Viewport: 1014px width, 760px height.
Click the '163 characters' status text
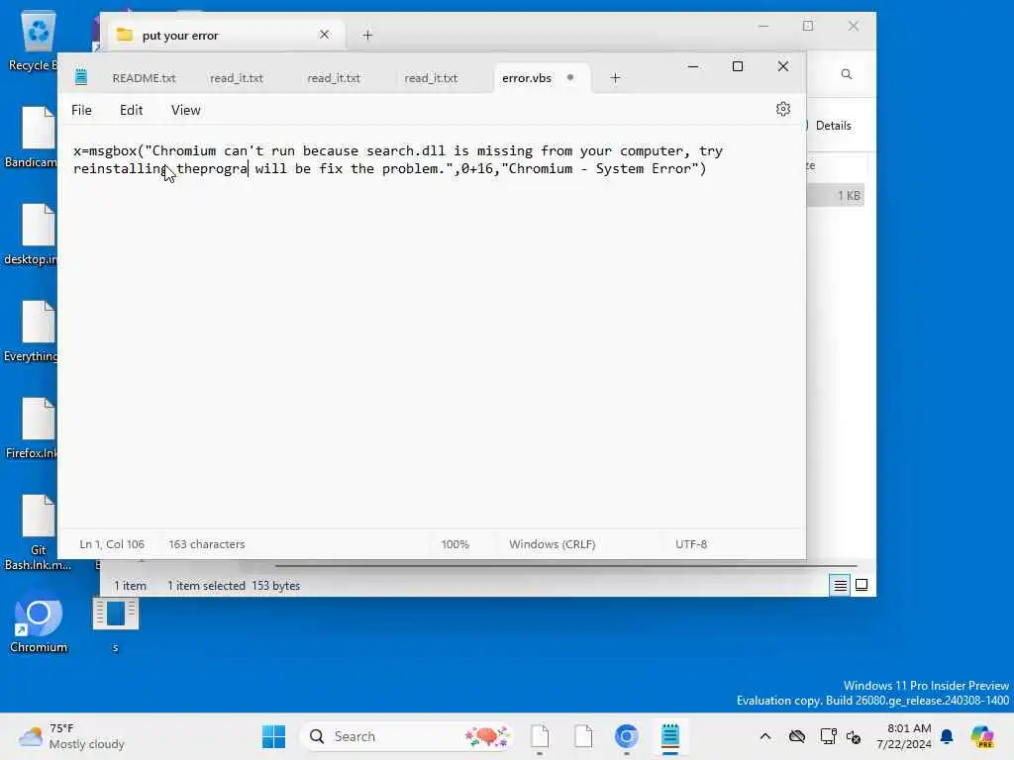tap(207, 544)
